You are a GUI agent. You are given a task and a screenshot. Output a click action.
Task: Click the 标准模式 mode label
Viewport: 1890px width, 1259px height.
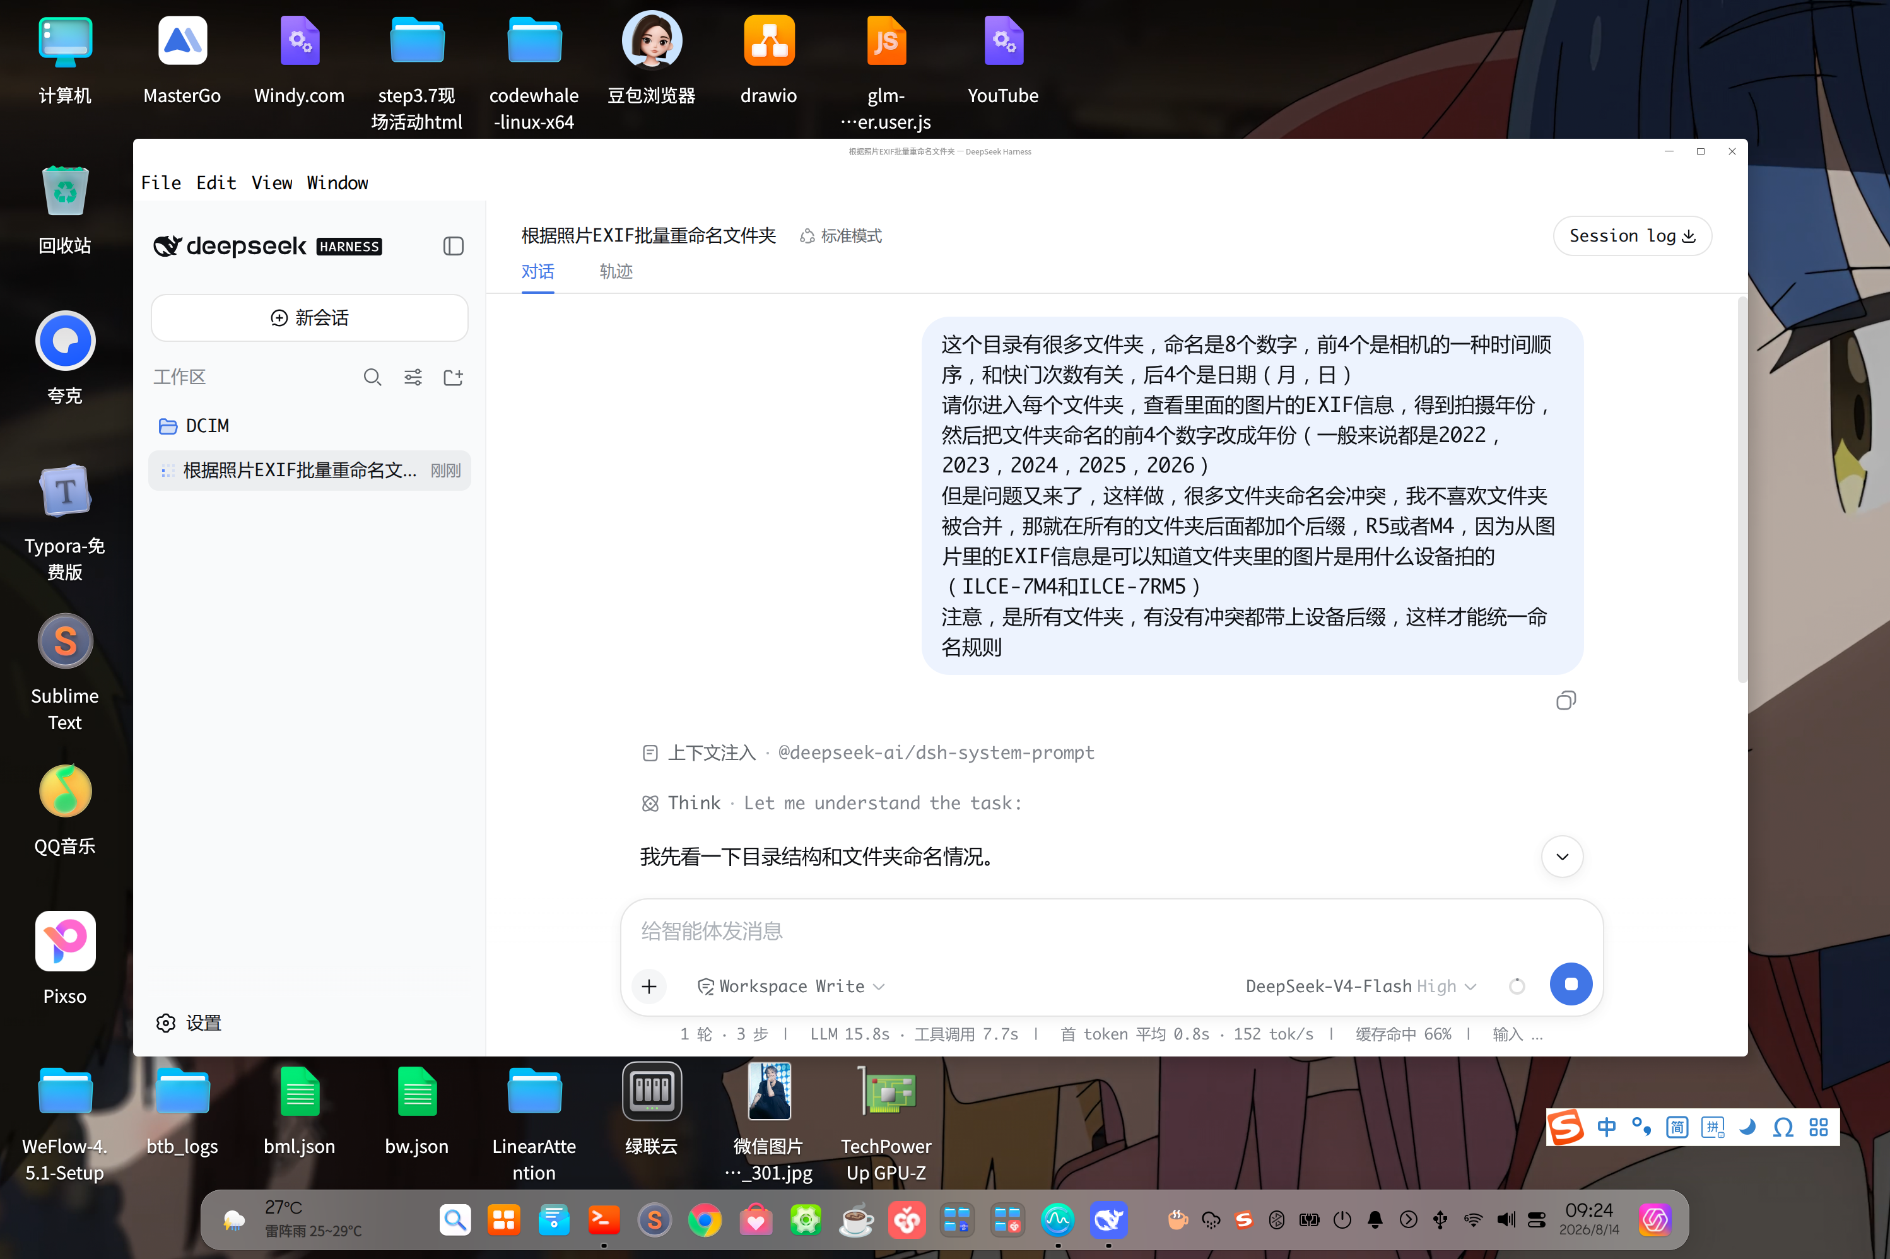(x=841, y=236)
